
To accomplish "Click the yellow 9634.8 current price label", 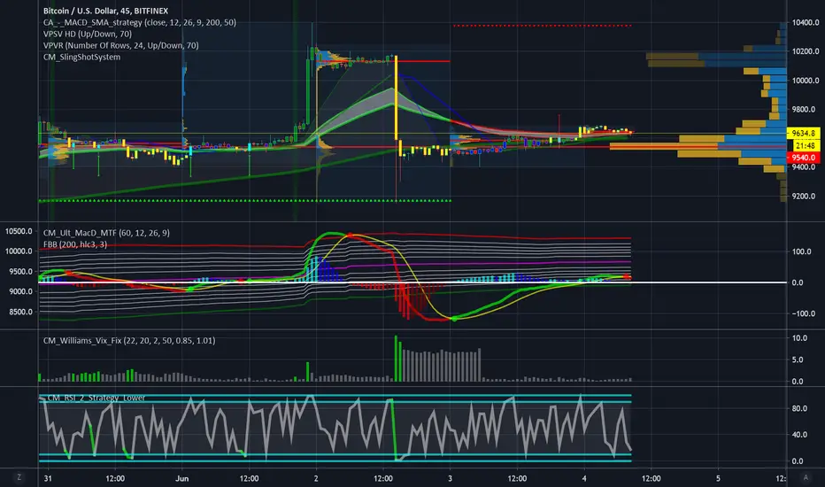I will tap(804, 133).
